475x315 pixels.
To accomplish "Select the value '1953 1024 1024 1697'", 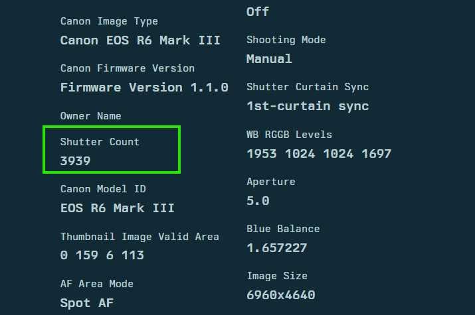I will click(x=319, y=154).
